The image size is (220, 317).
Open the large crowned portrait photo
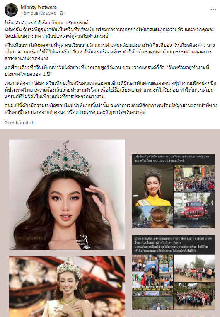click(x=67, y=194)
